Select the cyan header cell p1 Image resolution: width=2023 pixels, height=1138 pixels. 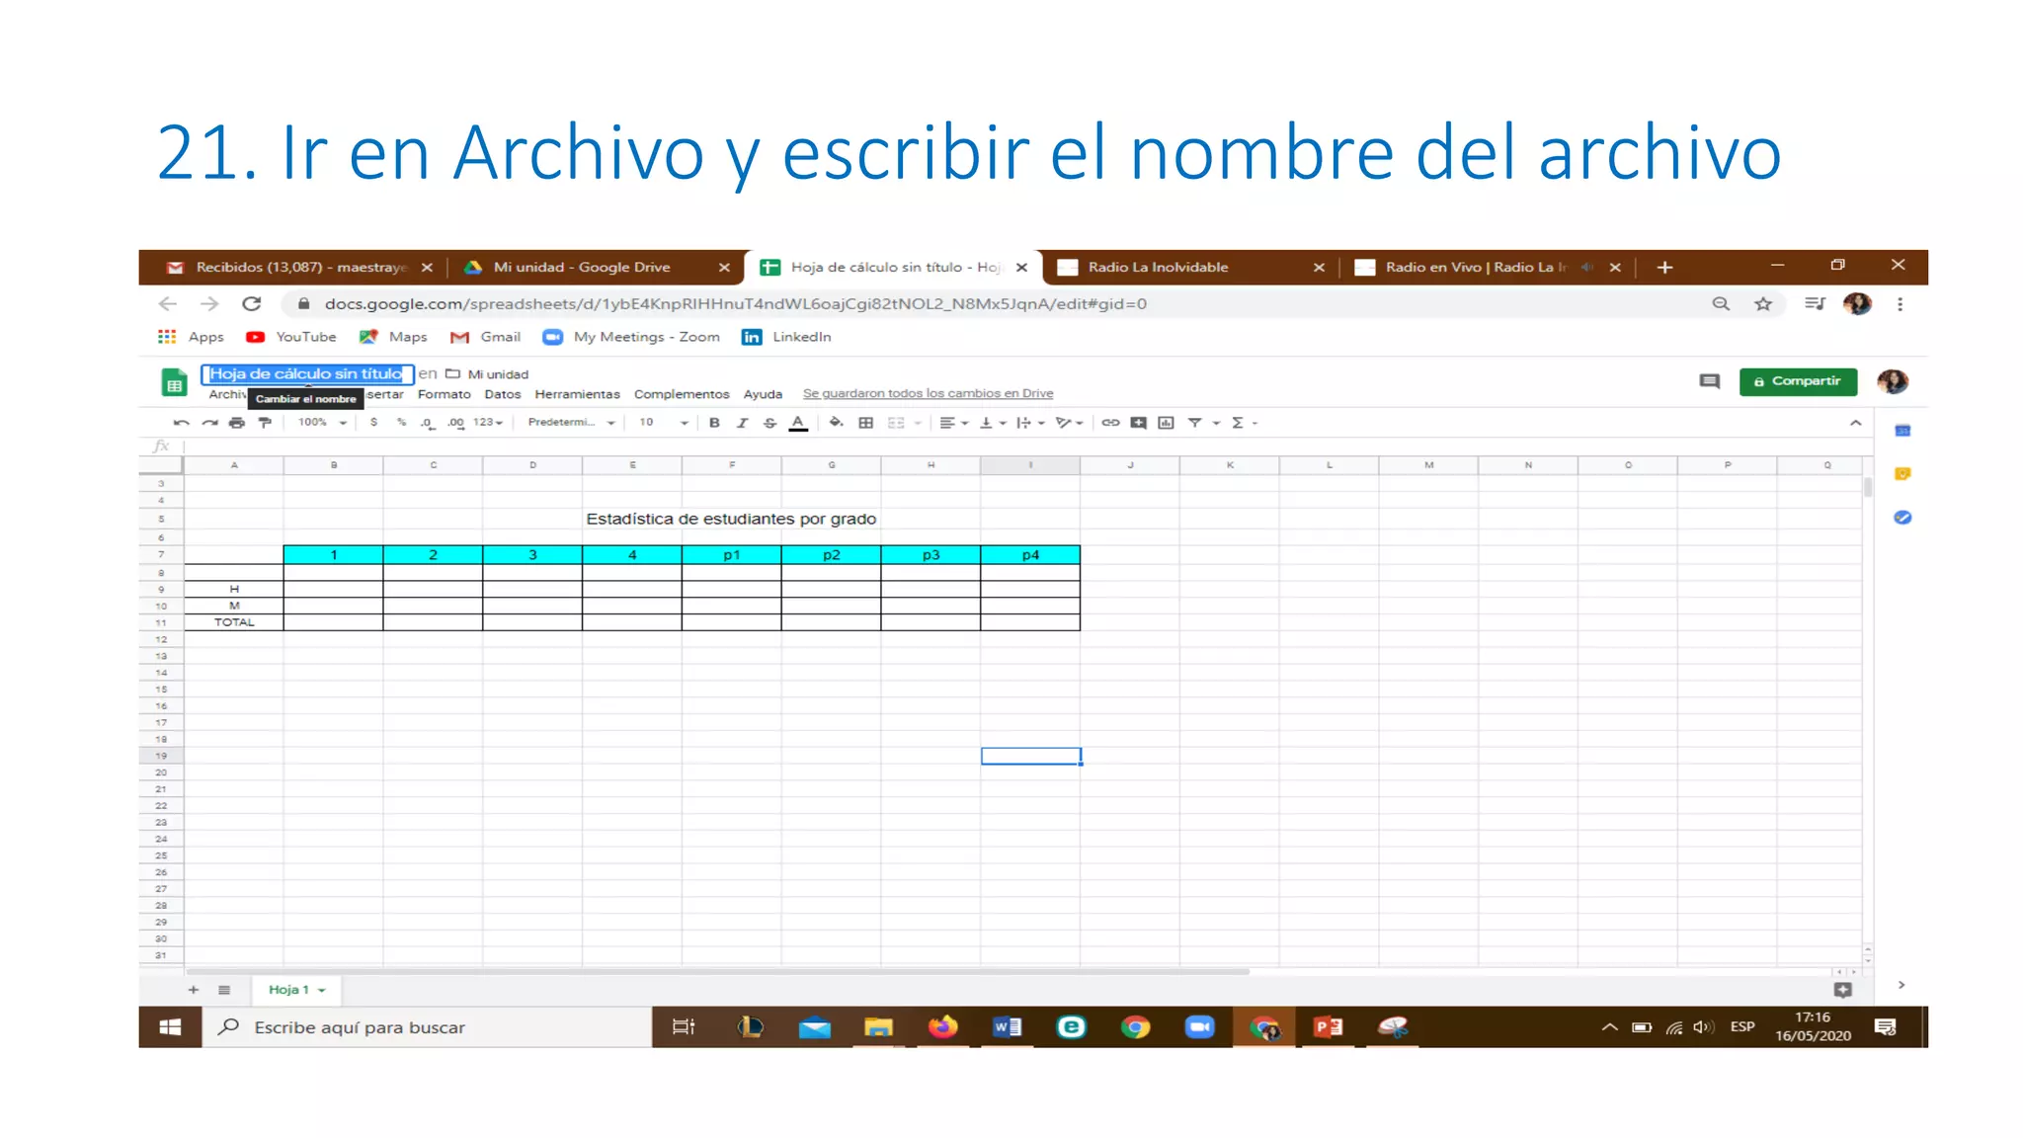pyautogui.click(x=732, y=555)
